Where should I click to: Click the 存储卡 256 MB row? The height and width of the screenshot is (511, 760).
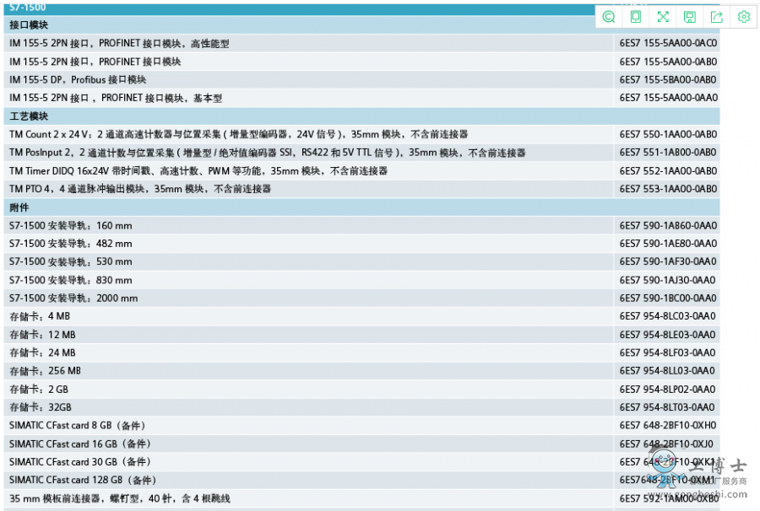[x=45, y=371]
